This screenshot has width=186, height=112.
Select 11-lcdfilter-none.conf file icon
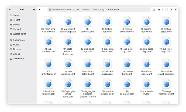[x=147, y=64]
